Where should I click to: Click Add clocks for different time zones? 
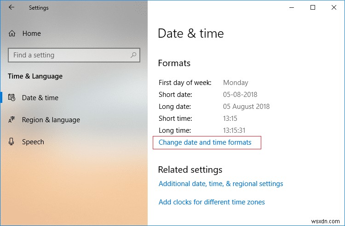212,202
